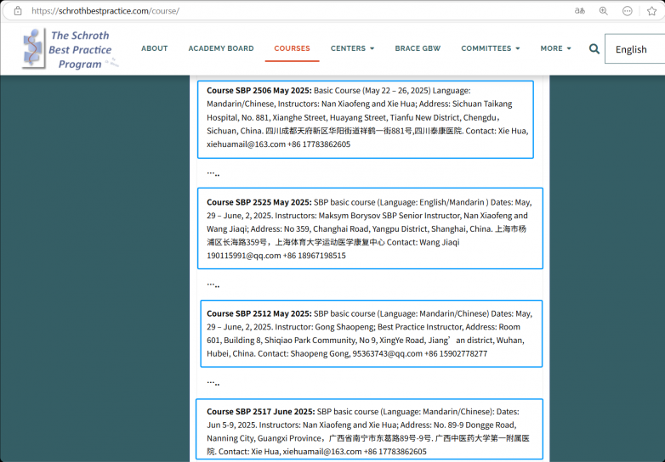Click phone number +86 18967198515
The width and height of the screenshot is (665, 462).
pos(315,256)
